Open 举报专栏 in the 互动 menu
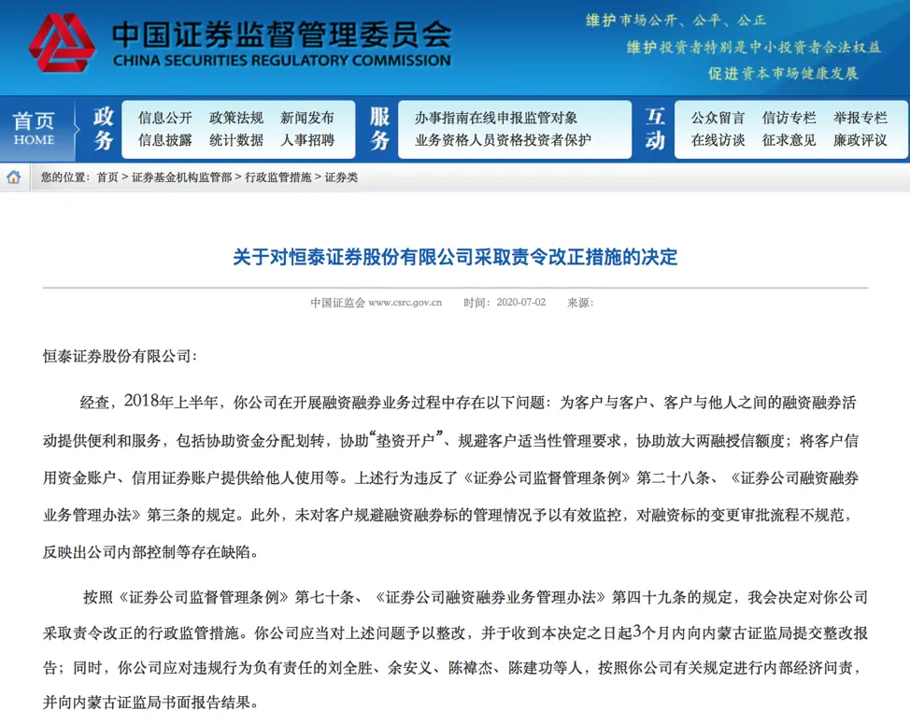The width and height of the screenshot is (910, 725). coord(860,118)
